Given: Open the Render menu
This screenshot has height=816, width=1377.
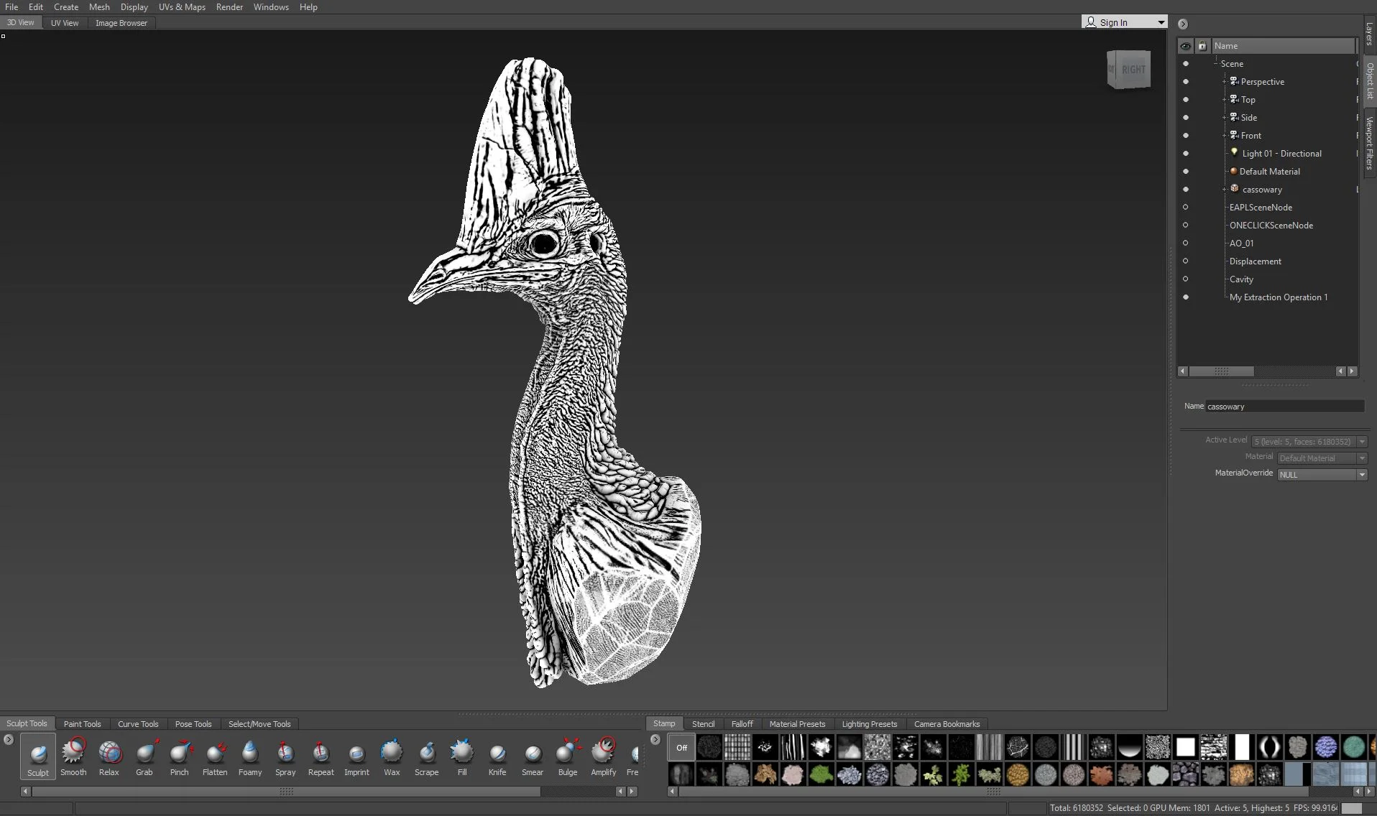Looking at the screenshot, I should [229, 7].
